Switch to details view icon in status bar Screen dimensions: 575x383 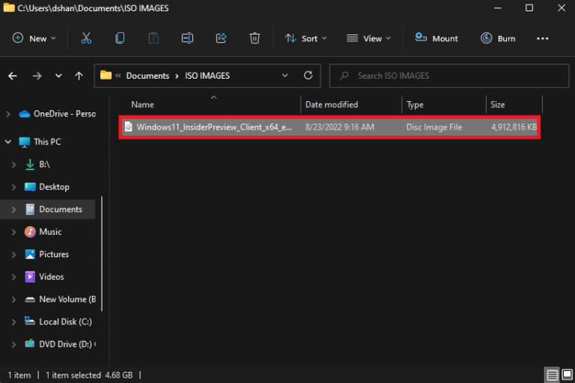coord(552,375)
